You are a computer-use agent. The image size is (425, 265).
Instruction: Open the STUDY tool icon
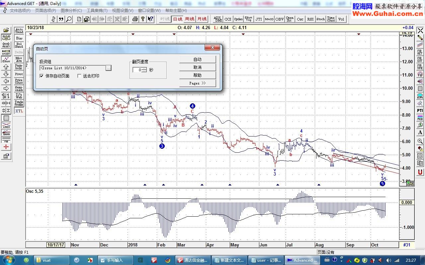click(6, 52)
